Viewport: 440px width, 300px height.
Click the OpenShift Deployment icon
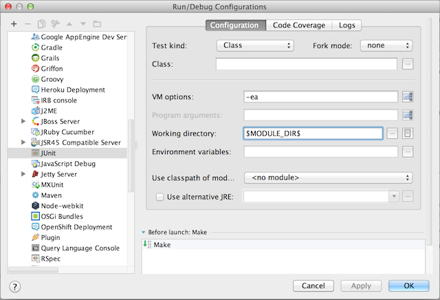(x=35, y=227)
